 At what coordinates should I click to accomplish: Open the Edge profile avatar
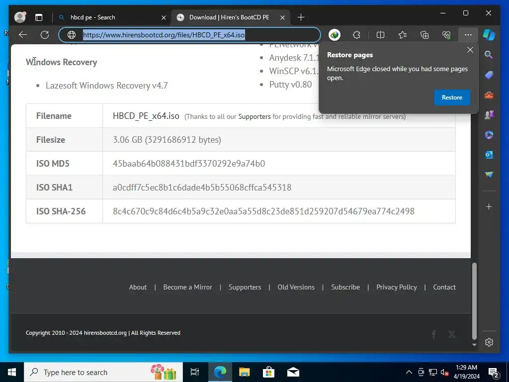pyautogui.click(x=20, y=17)
